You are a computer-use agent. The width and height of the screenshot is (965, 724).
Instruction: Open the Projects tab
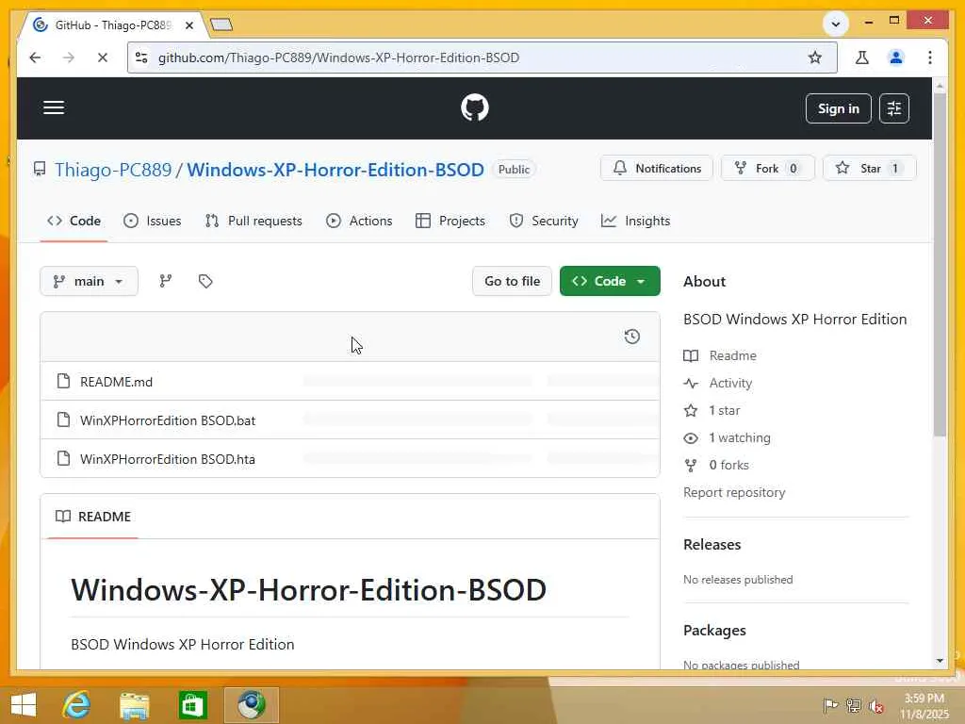(450, 221)
